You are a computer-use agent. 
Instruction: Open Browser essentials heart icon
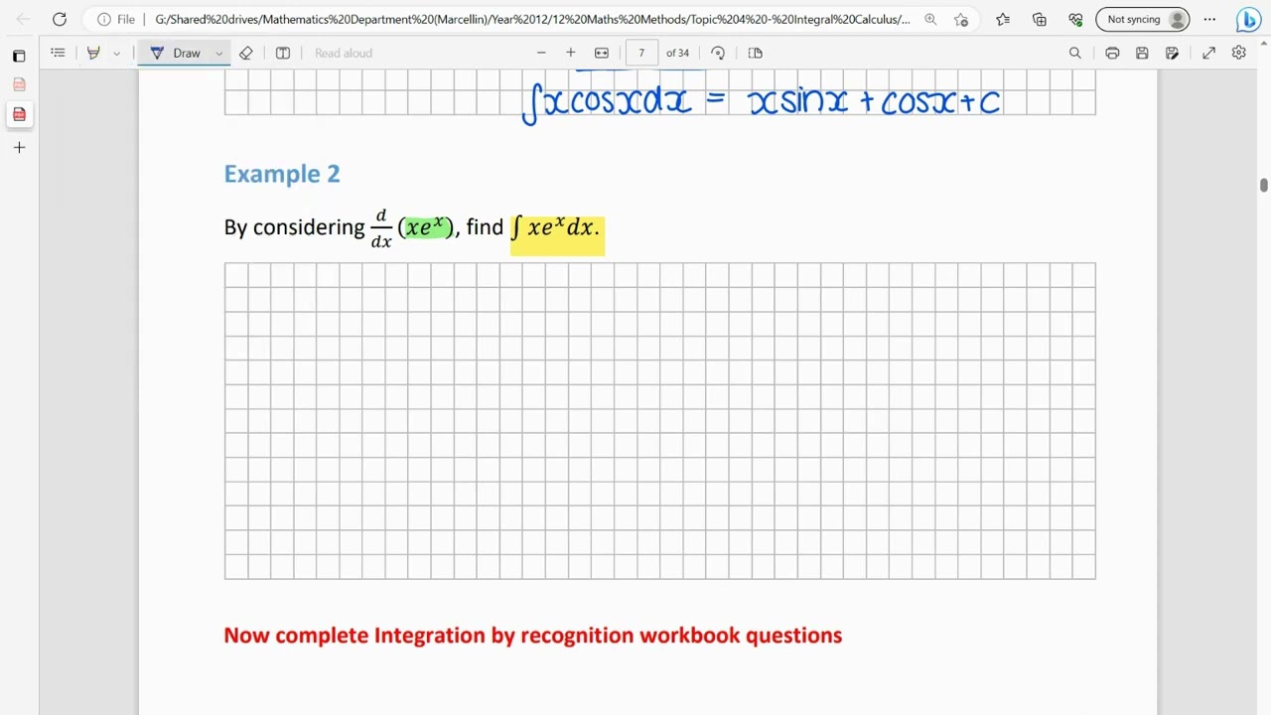tap(1075, 19)
